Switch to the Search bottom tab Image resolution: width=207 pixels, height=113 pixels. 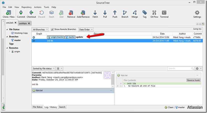(62, 107)
